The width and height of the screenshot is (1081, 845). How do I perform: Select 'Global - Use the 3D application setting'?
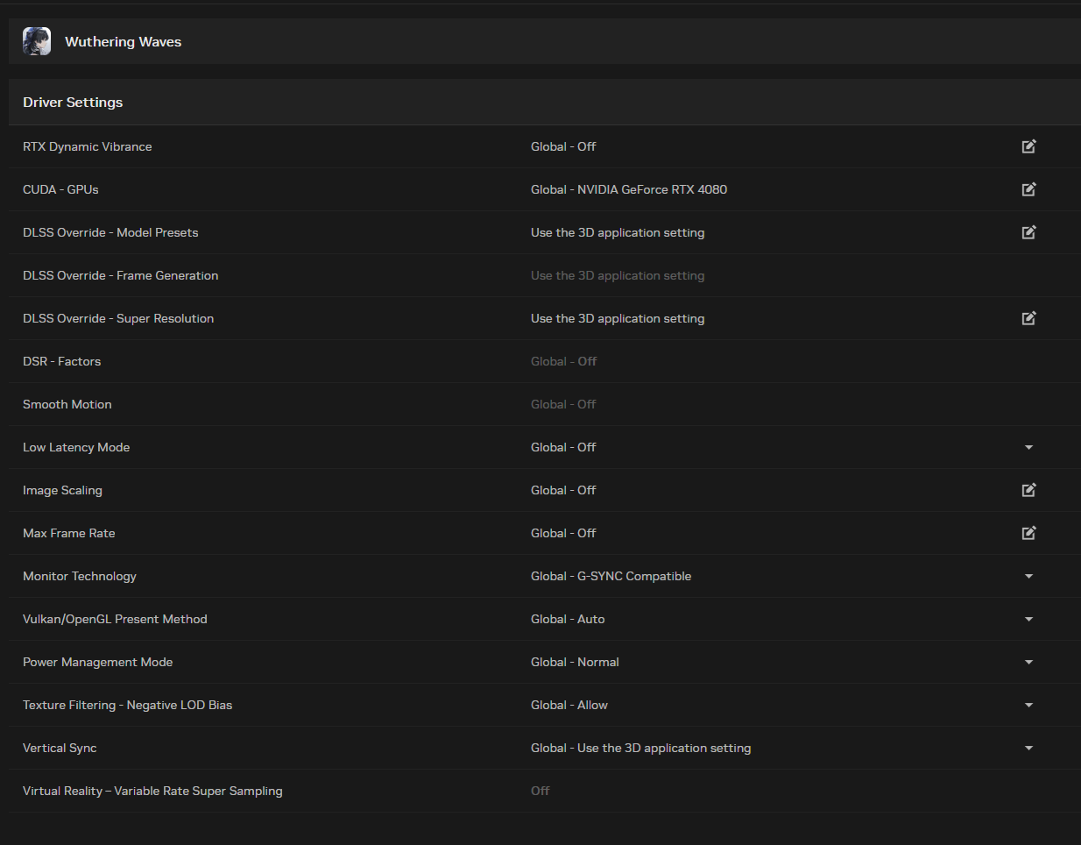[x=641, y=748]
